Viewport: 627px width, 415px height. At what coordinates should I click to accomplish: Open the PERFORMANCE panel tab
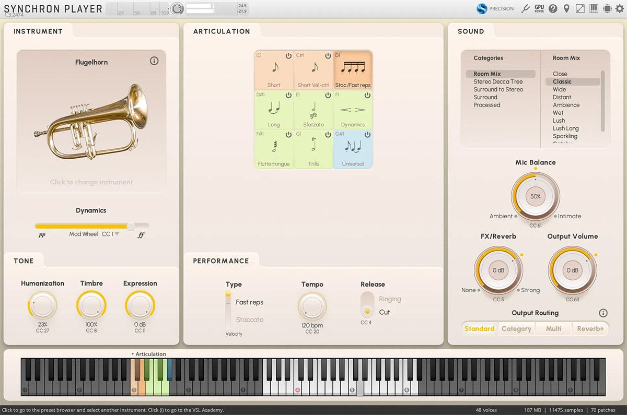click(x=221, y=261)
